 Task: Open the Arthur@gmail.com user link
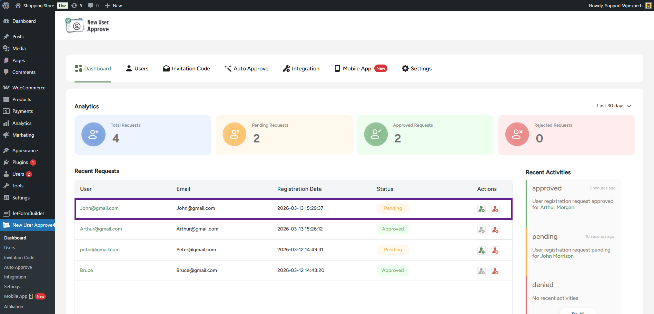coord(101,229)
